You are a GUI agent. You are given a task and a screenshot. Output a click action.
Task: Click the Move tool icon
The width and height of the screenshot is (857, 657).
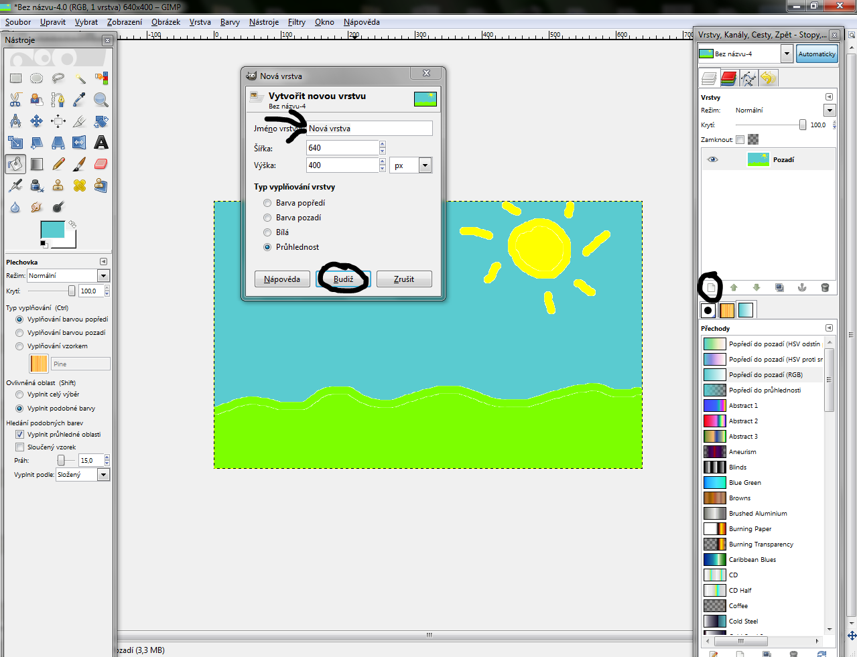pos(37,121)
